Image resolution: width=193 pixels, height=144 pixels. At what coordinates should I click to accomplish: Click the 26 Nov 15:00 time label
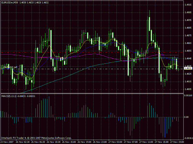69,142
